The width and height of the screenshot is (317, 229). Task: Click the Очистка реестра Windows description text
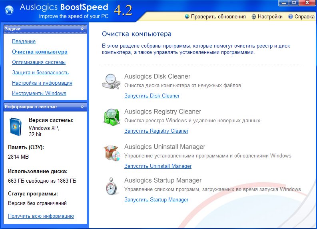(192, 121)
